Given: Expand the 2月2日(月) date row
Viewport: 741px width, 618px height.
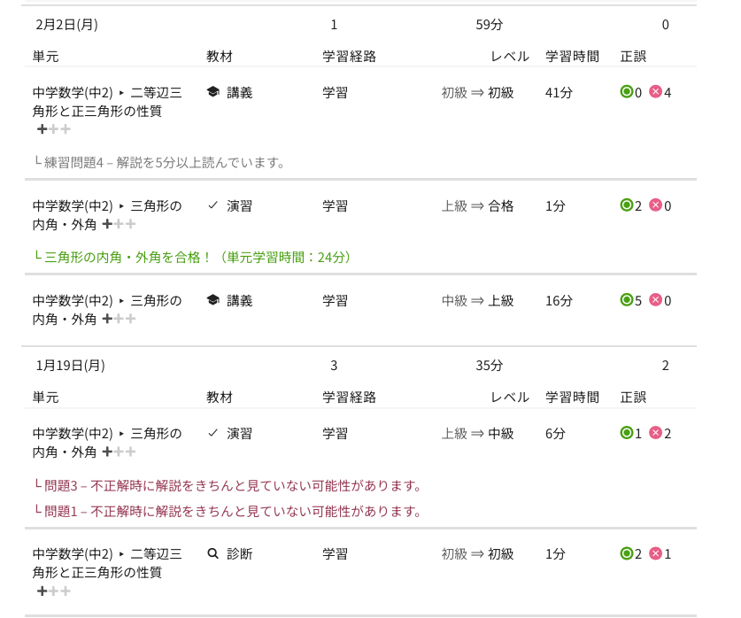Looking at the screenshot, I should pyautogui.click(x=66, y=25).
